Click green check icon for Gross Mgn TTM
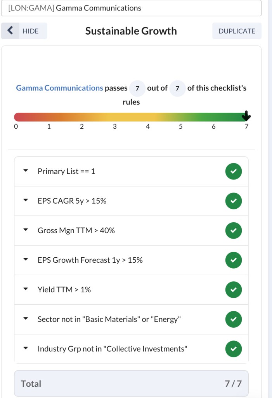272x398 pixels. (233, 230)
